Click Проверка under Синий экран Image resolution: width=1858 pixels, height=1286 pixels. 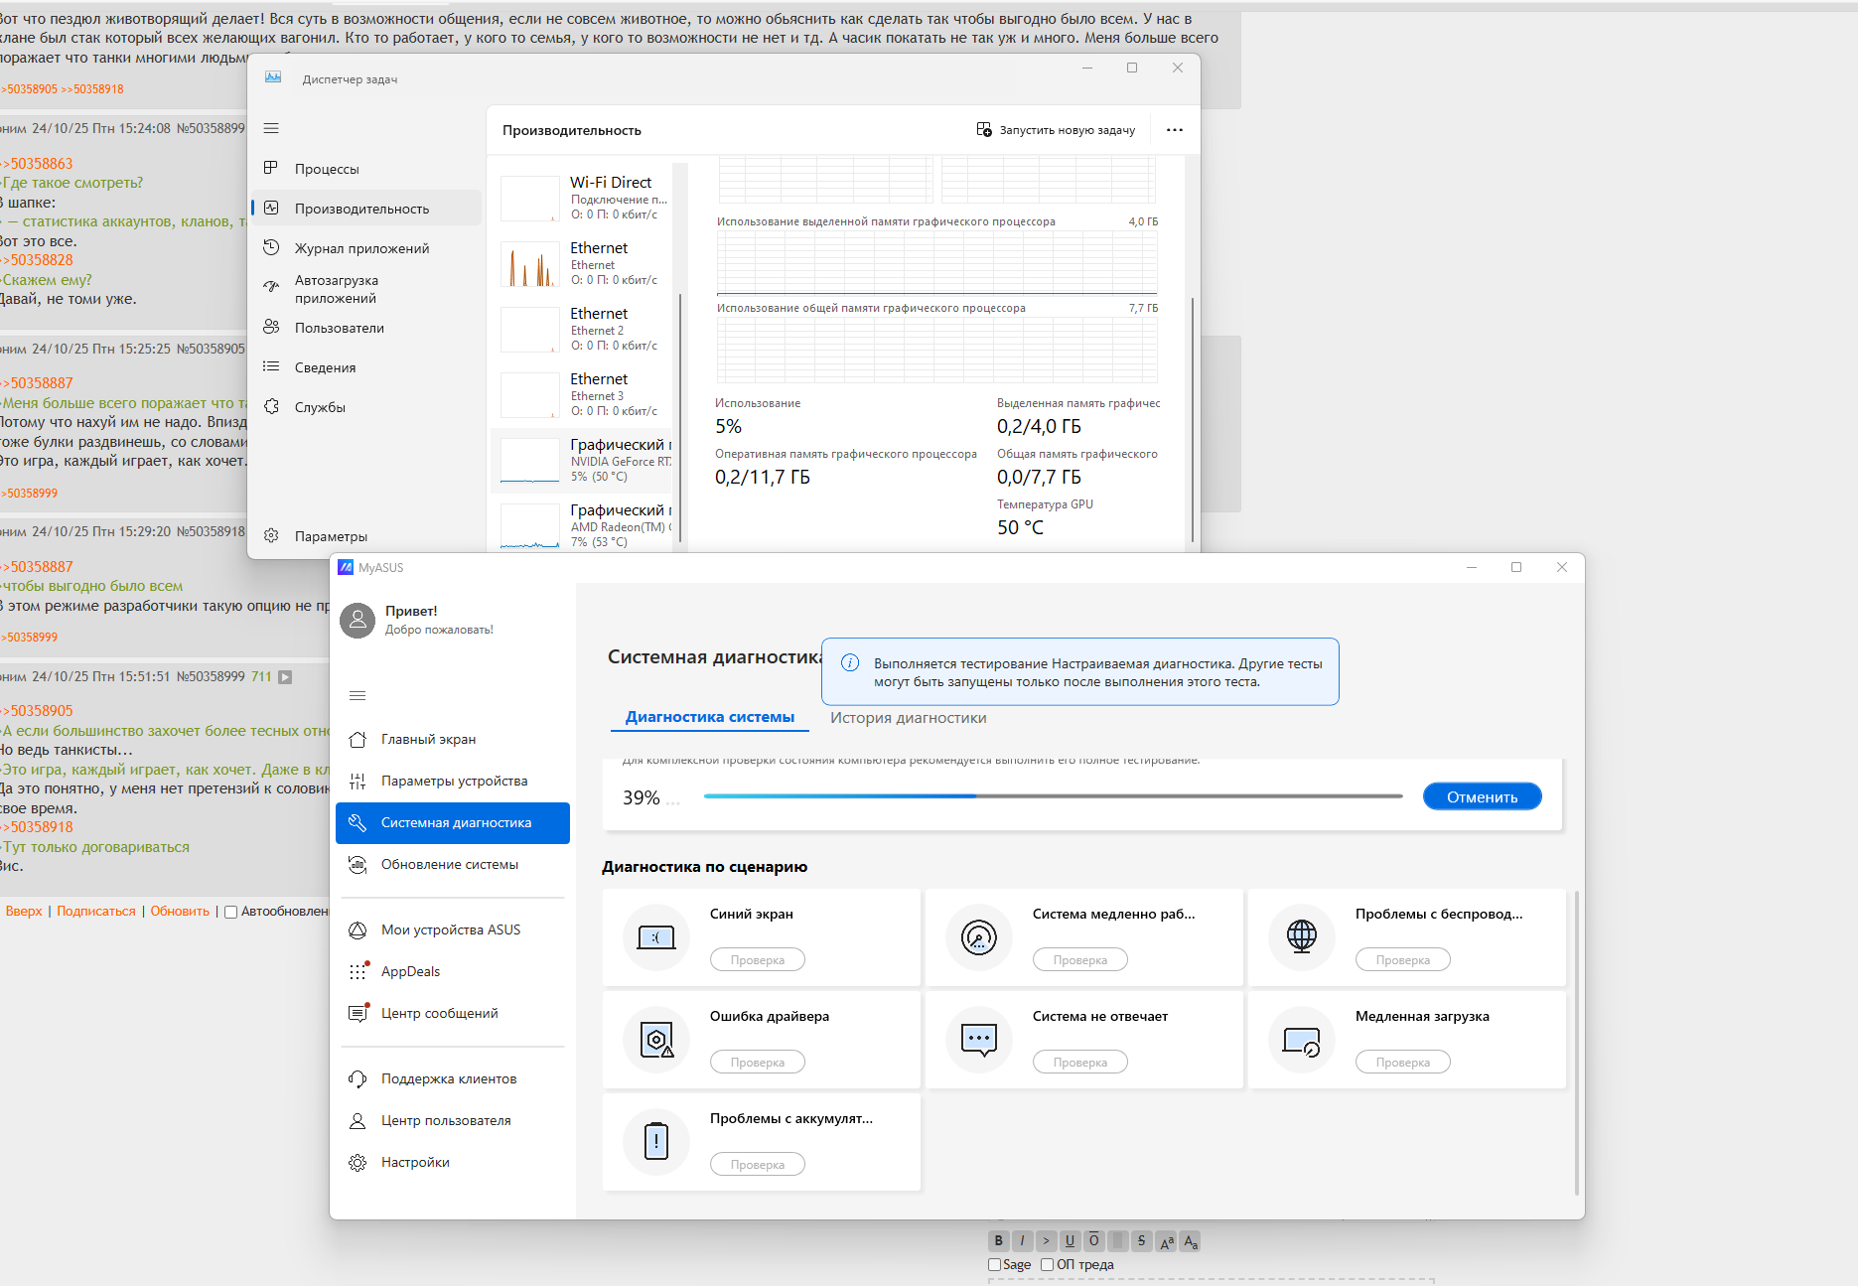758,960
